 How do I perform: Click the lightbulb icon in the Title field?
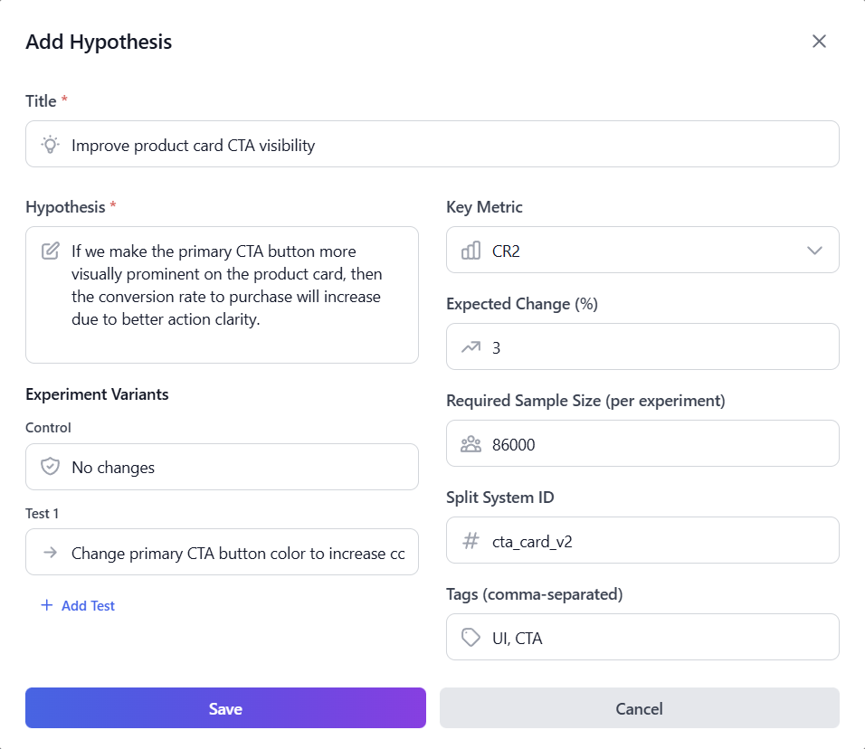tap(50, 144)
